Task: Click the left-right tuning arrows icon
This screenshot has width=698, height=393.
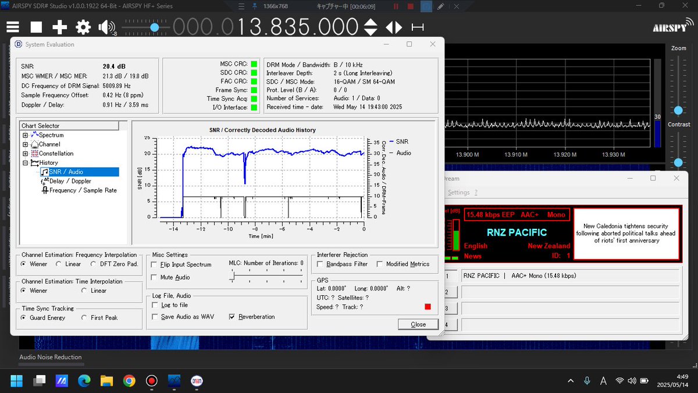Action: (x=394, y=27)
